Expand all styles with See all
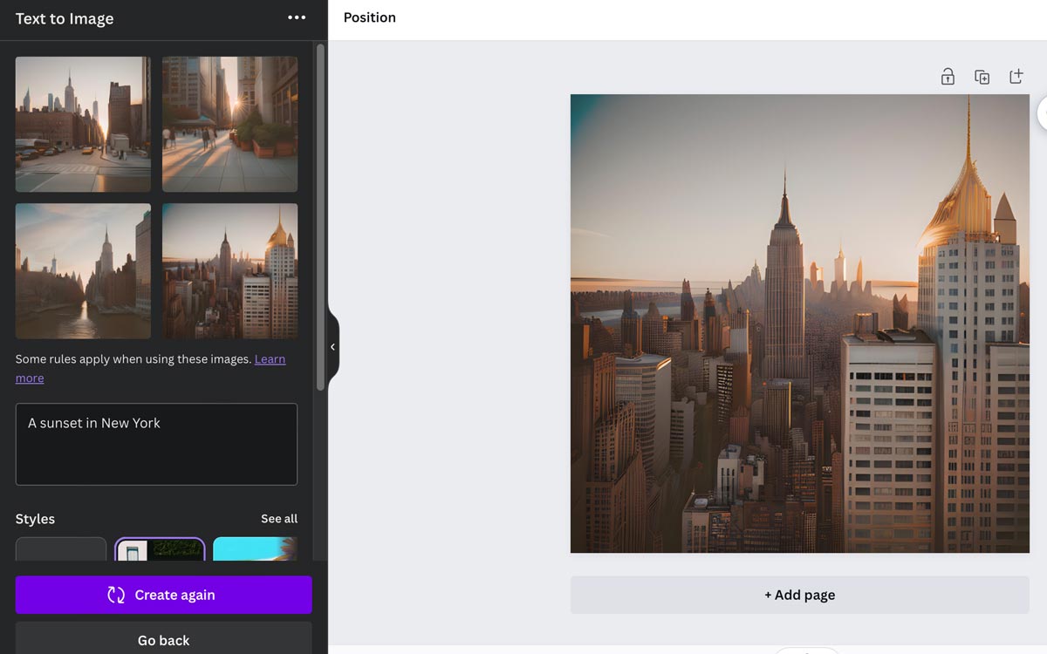The width and height of the screenshot is (1047, 654). 279,519
